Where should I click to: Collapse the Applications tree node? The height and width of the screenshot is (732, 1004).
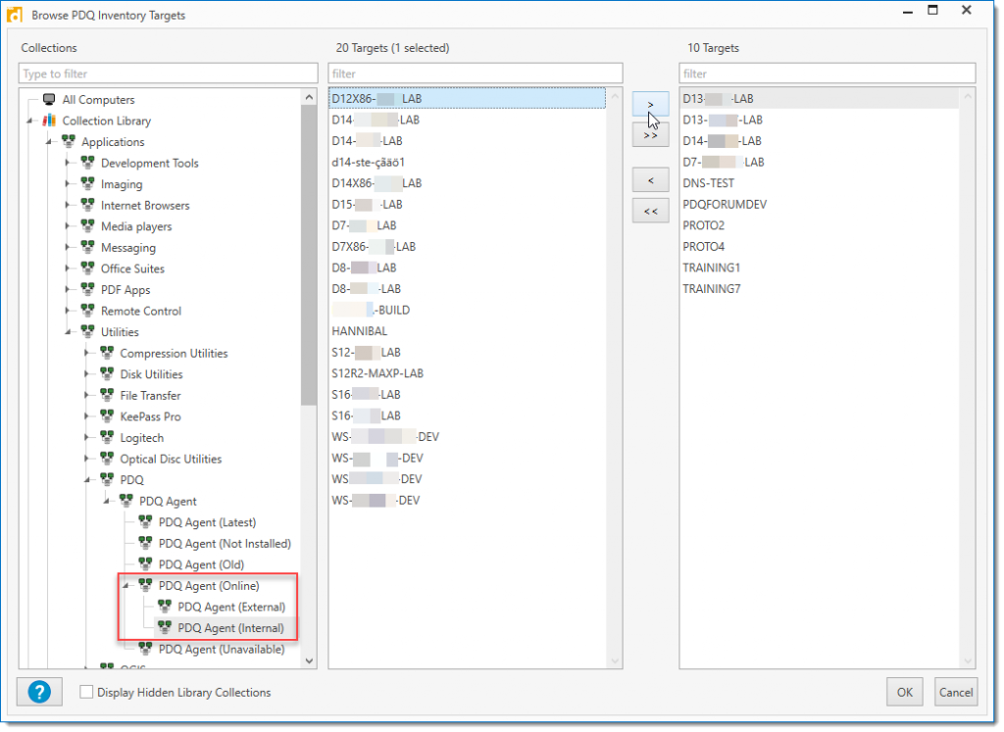pos(49,142)
